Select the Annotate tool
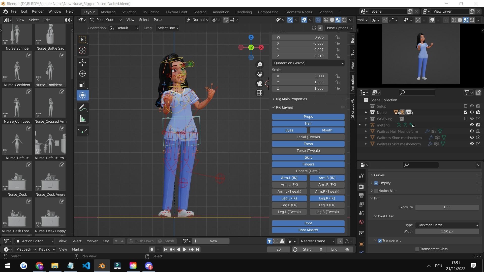Image resolution: width=484 pixels, height=272 pixels. [82, 108]
